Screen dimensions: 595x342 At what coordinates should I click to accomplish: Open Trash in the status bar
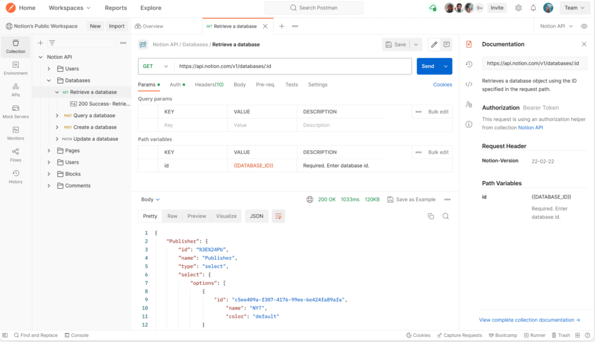[x=560, y=335]
